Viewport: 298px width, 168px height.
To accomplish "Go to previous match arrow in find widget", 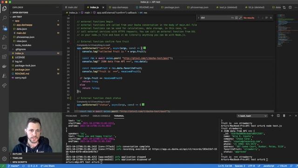I will (258, 18).
